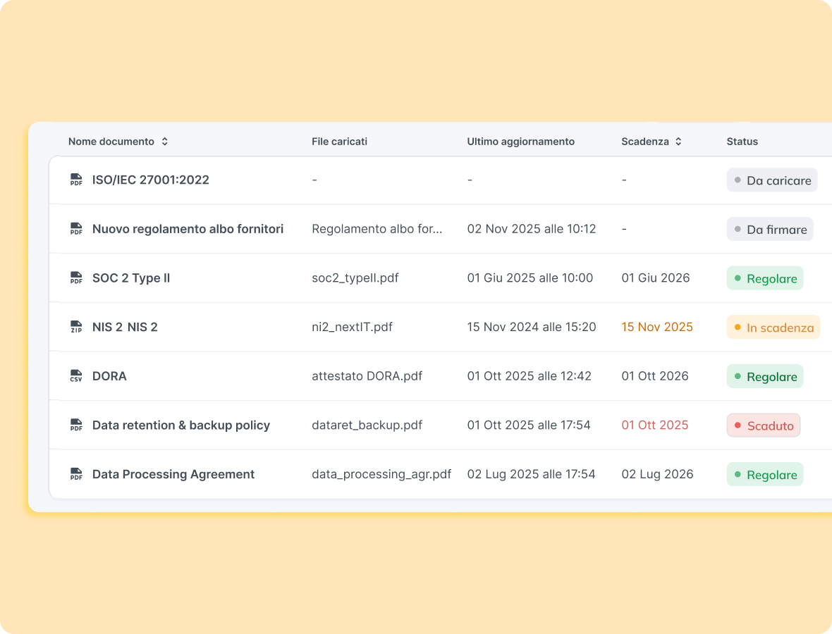Viewport: 832px width, 634px height.
Task: Click the In scadenza status badge
Action: coord(773,328)
